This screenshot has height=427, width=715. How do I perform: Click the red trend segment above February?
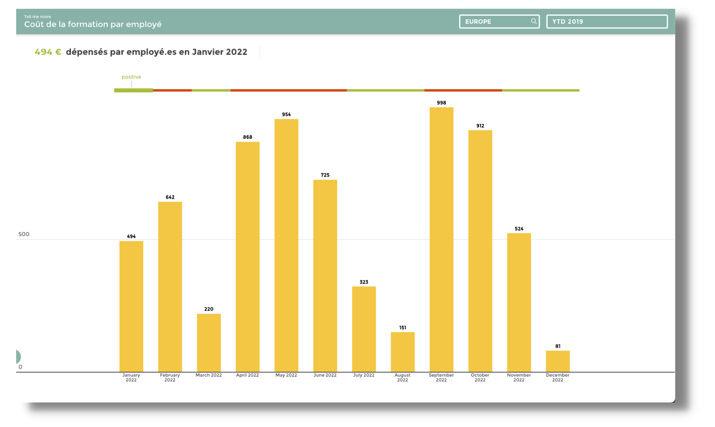(172, 90)
